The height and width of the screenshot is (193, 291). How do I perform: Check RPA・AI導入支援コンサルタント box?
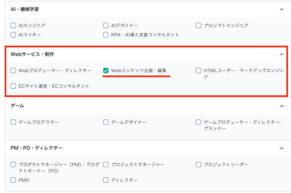coord(106,35)
